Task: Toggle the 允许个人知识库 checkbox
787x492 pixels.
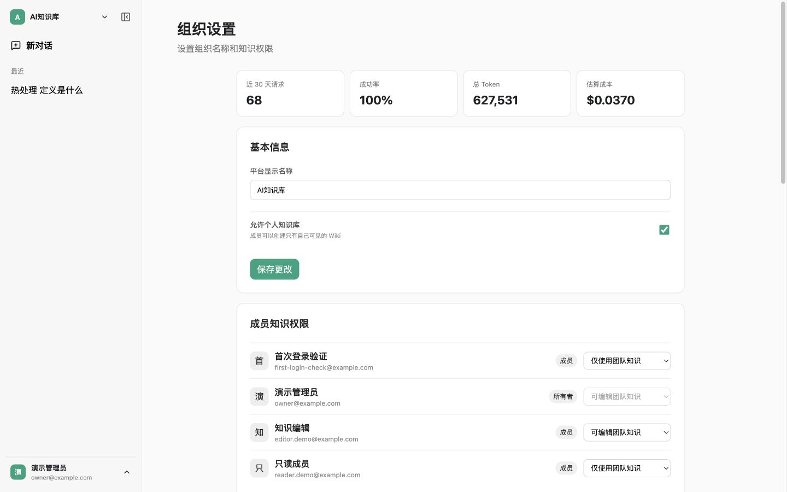Action: click(664, 230)
